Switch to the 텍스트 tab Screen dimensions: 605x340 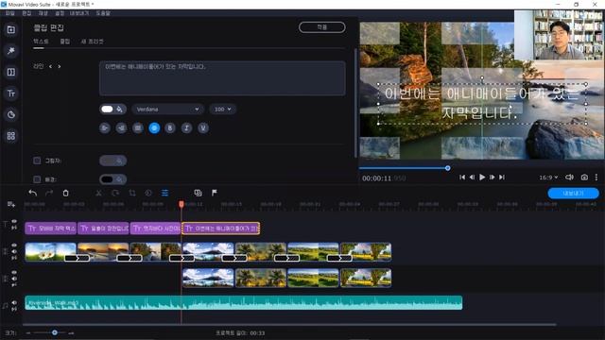pos(41,42)
